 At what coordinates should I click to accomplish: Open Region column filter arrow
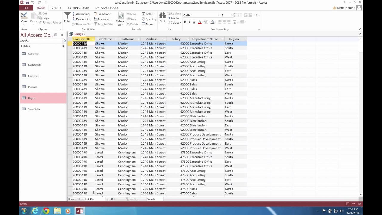point(245,39)
